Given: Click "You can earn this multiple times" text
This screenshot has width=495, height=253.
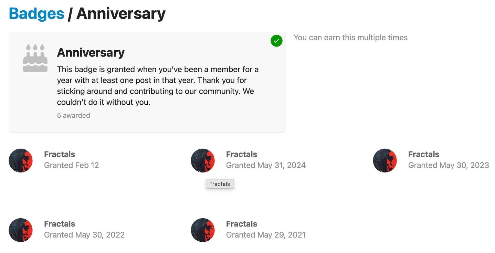Looking at the screenshot, I should tap(350, 38).
